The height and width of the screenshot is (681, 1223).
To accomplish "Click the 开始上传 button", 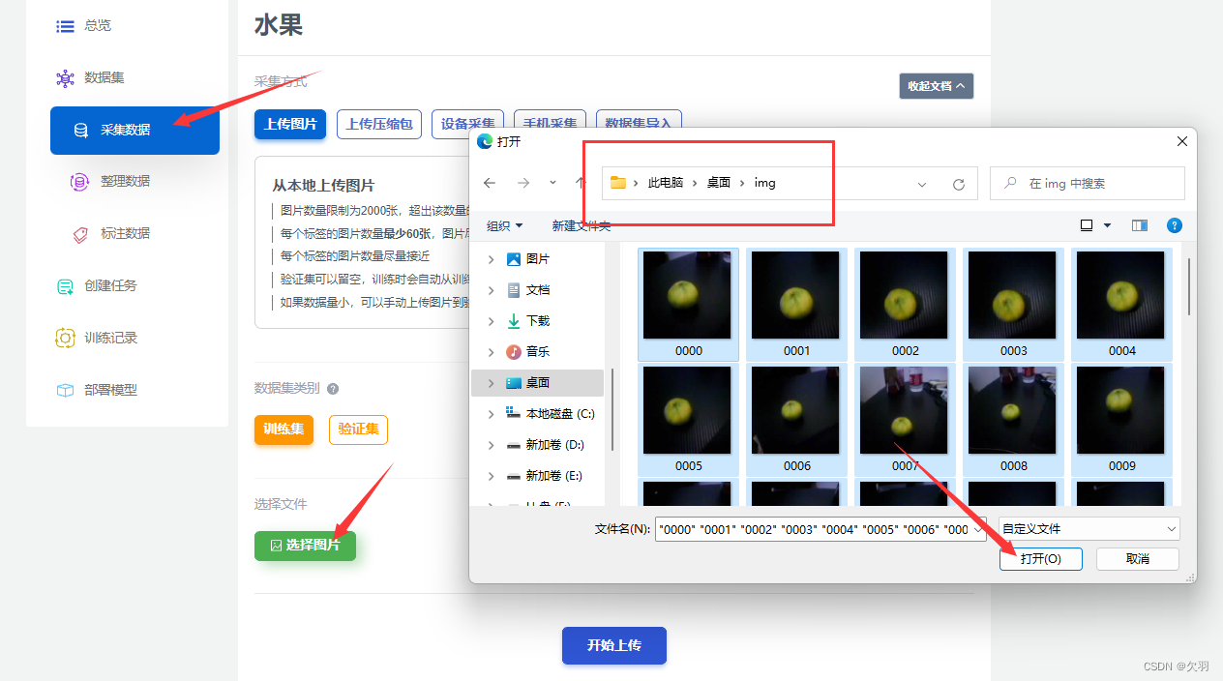I will (614, 645).
